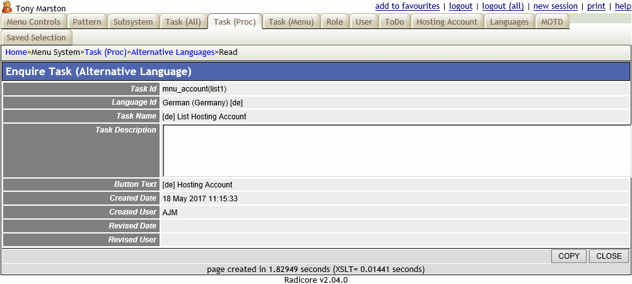Click the Created Date field label
The width and height of the screenshot is (632, 284).
click(133, 198)
